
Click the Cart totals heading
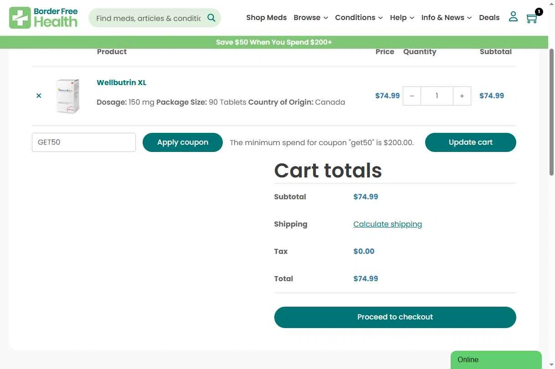(328, 170)
